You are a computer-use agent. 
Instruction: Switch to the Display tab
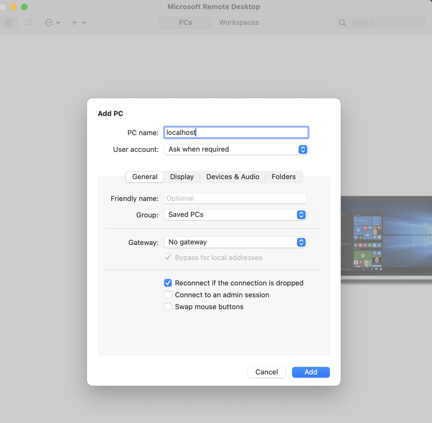pyautogui.click(x=182, y=177)
